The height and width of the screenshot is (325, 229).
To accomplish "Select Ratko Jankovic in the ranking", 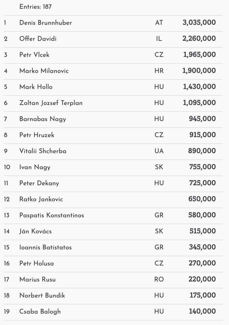I will 41,199.
